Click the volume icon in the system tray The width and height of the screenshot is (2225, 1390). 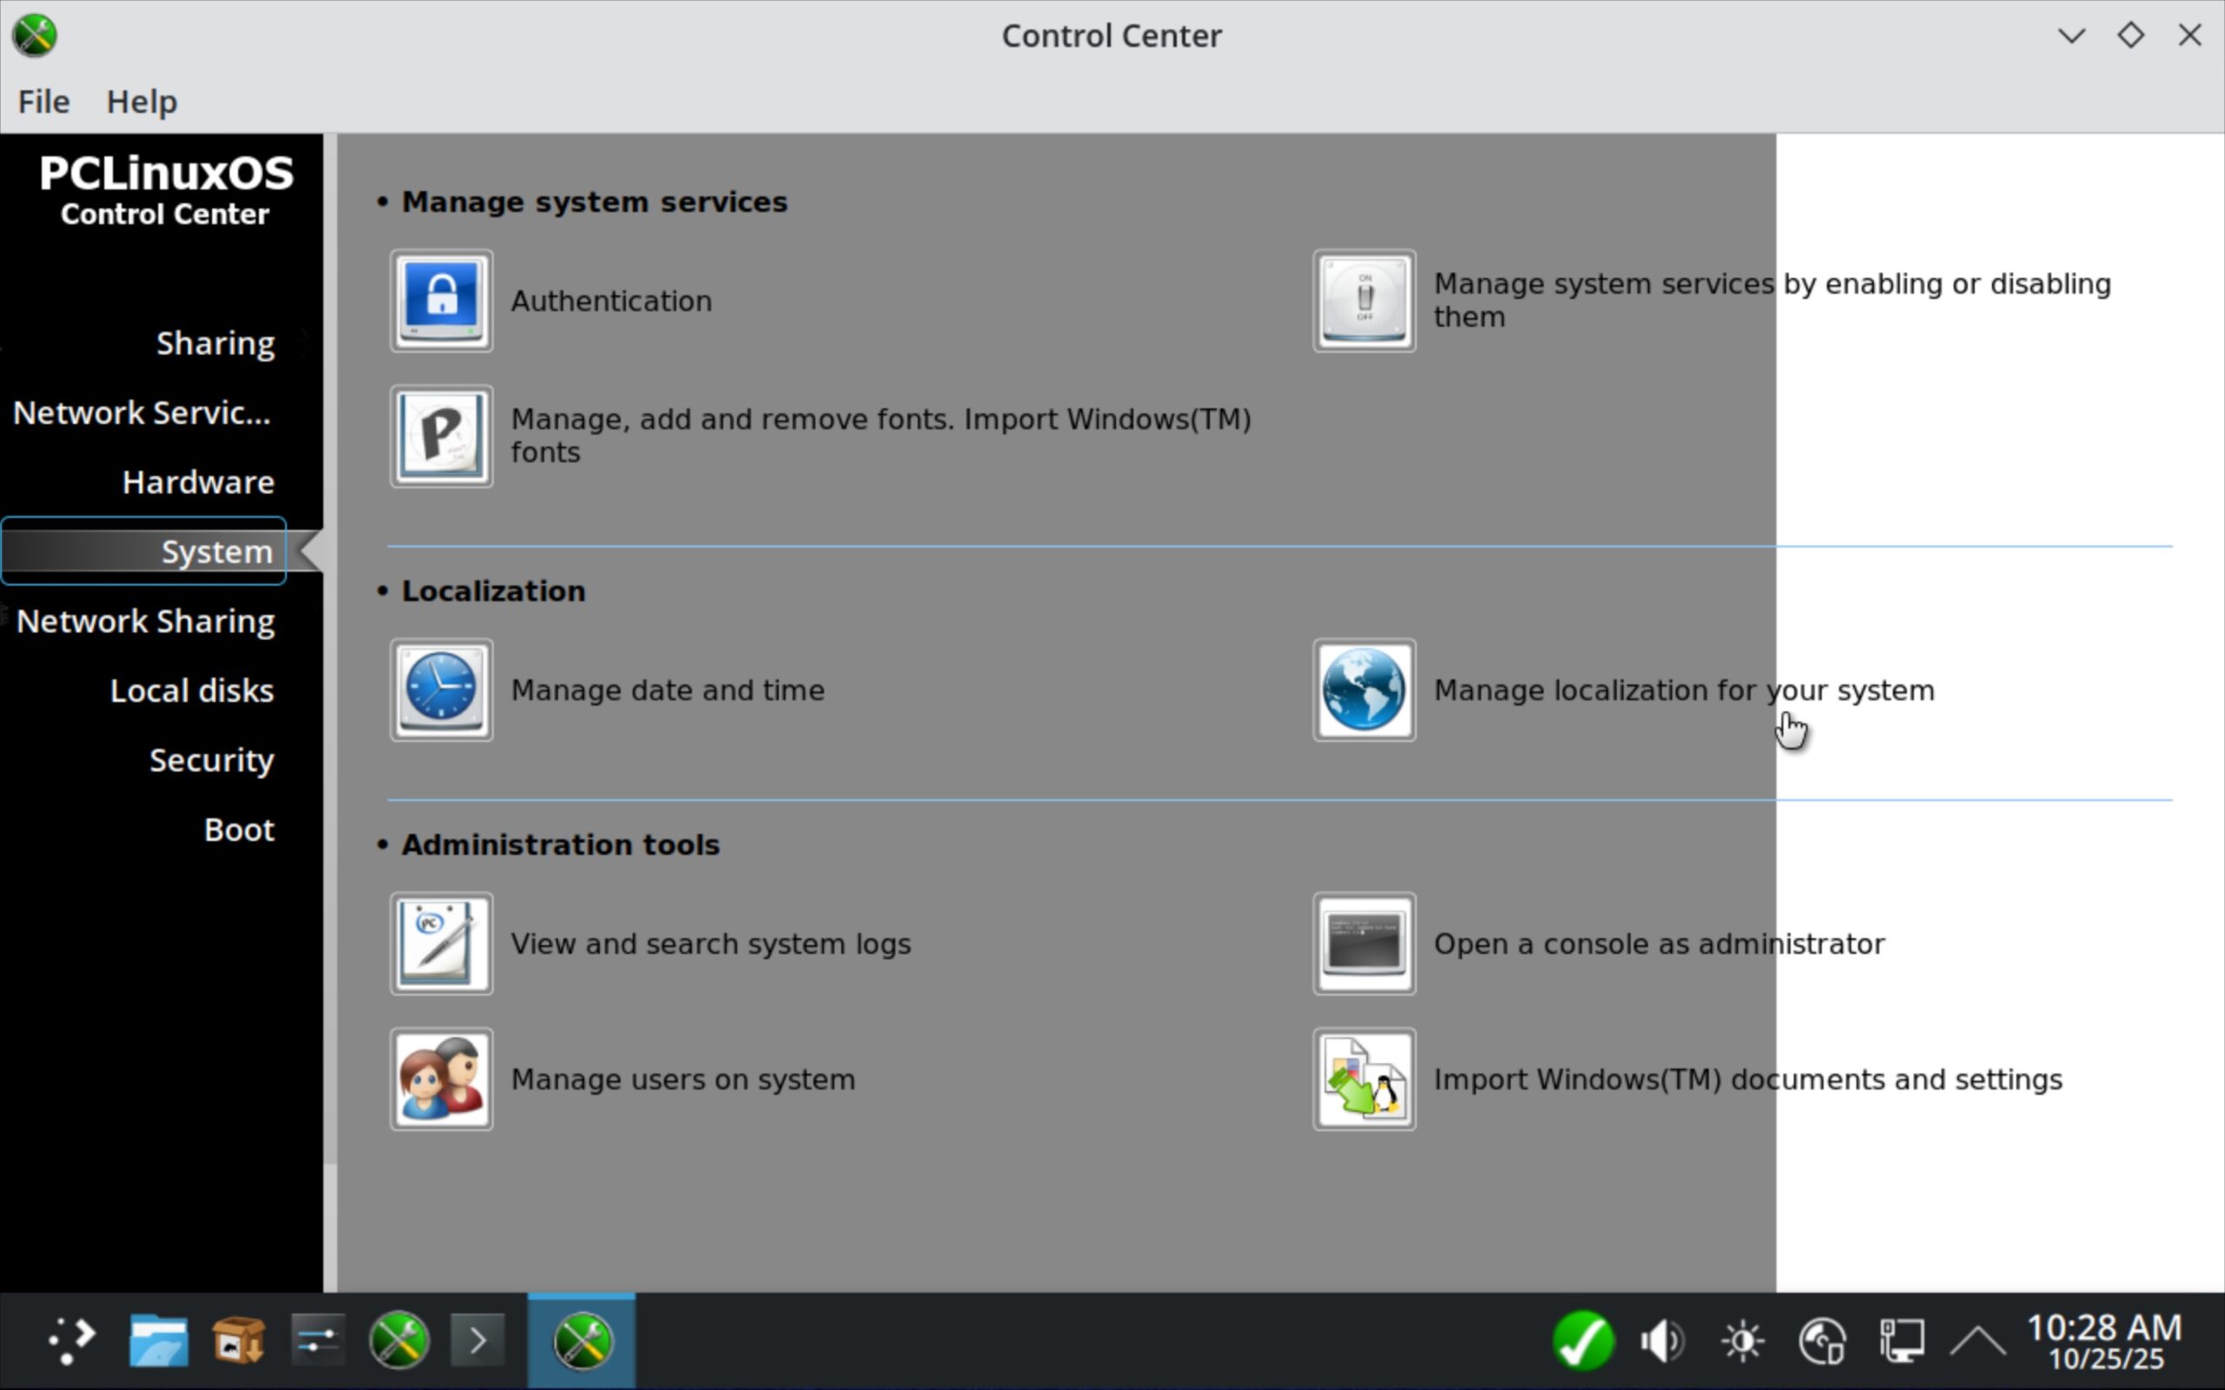(x=1662, y=1341)
